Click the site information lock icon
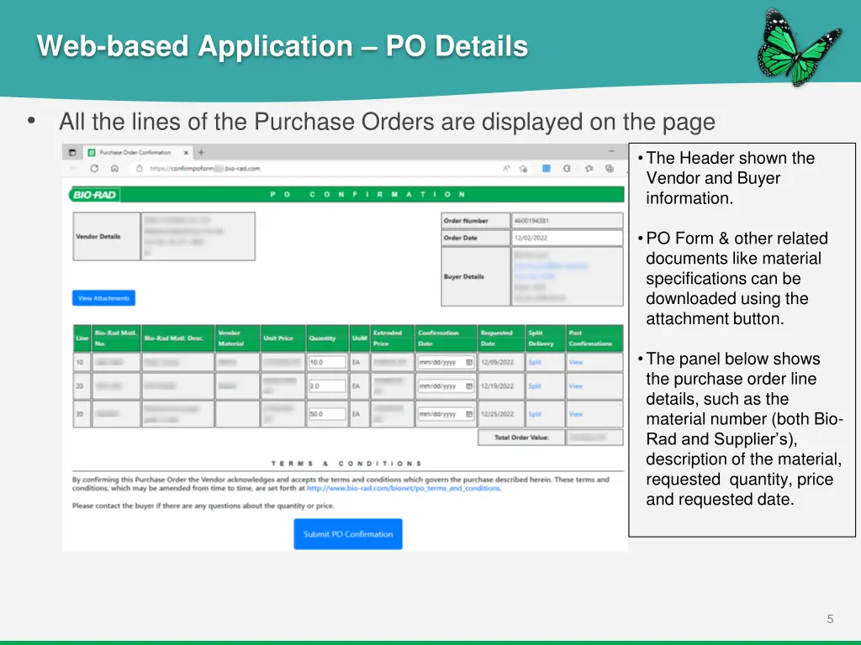Image resolution: width=861 pixels, height=645 pixels. tap(139, 169)
